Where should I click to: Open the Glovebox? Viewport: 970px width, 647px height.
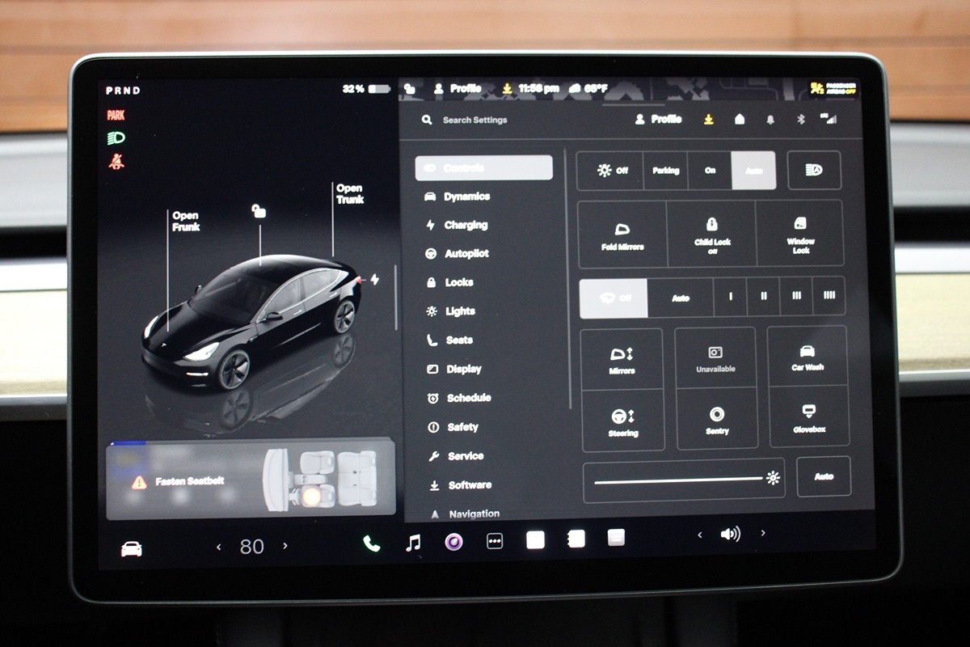click(808, 418)
